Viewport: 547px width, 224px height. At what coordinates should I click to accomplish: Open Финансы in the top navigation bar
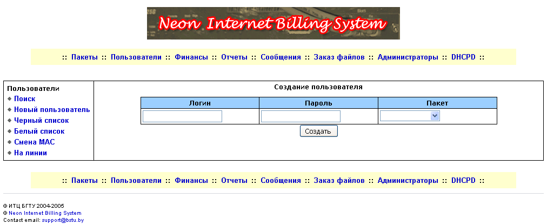[191, 57]
